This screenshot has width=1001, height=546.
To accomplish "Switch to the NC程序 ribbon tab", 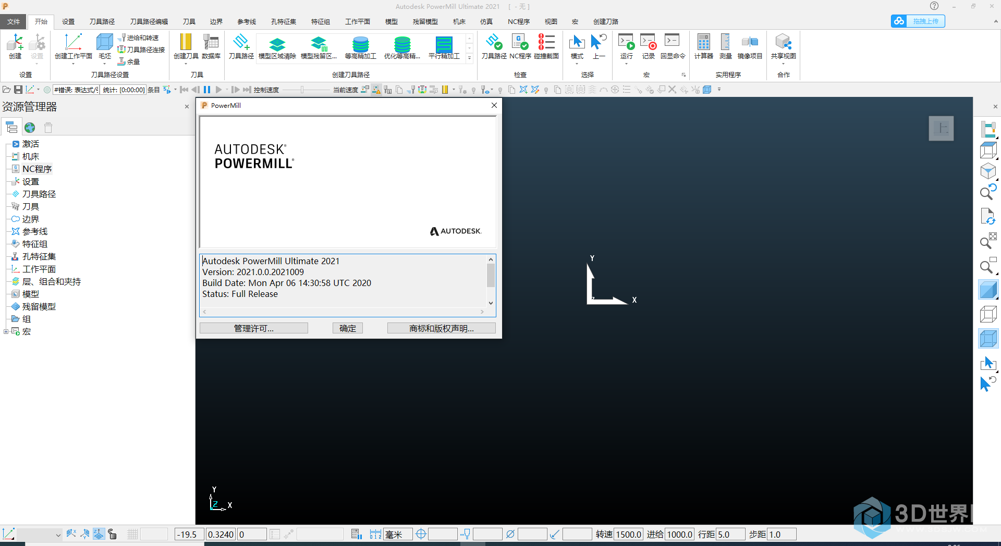I will 519,21.
